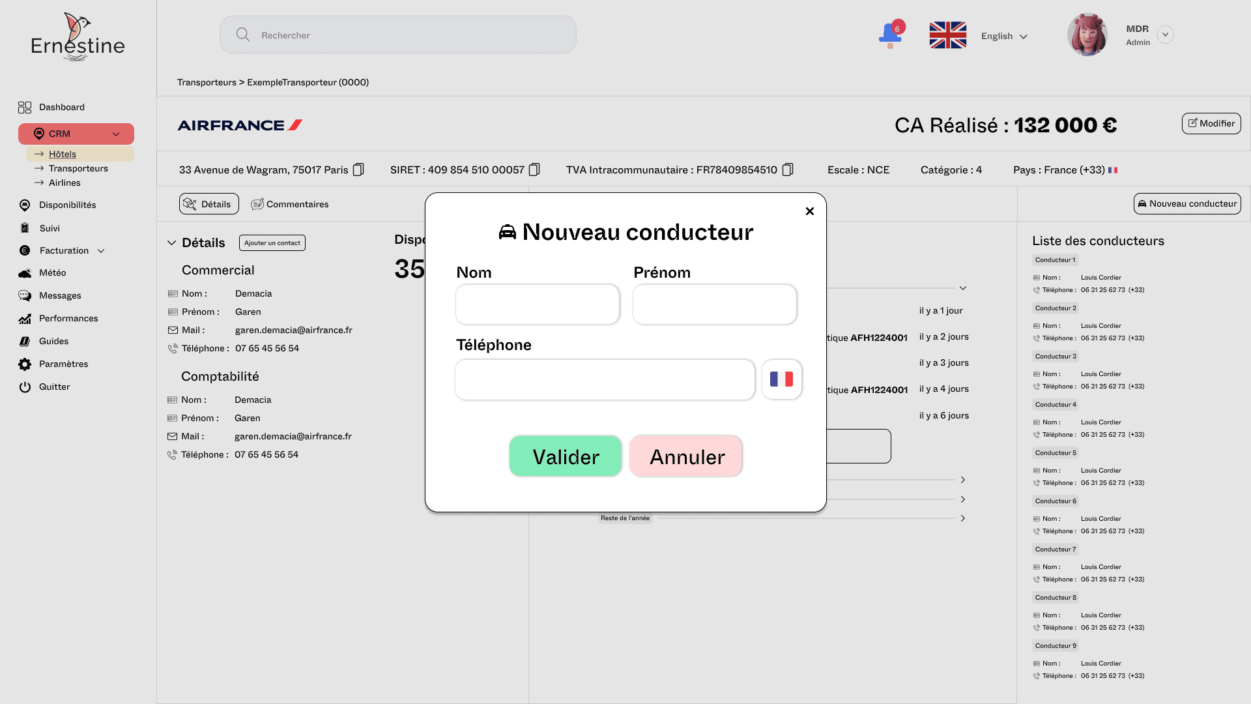The height and width of the screenshot is (704, 1251).
Task: Select Airlines under CRM
Action: [65, 183]
